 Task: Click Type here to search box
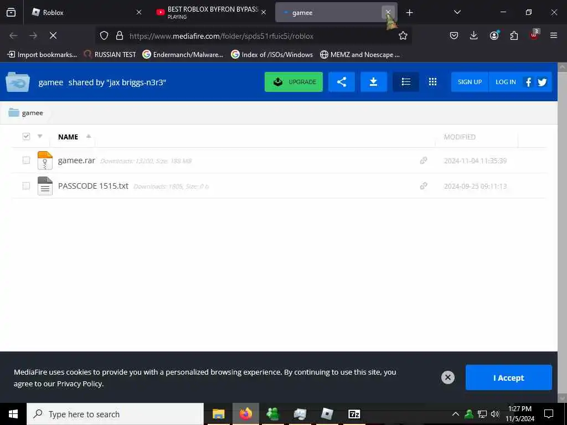[115, 414]
